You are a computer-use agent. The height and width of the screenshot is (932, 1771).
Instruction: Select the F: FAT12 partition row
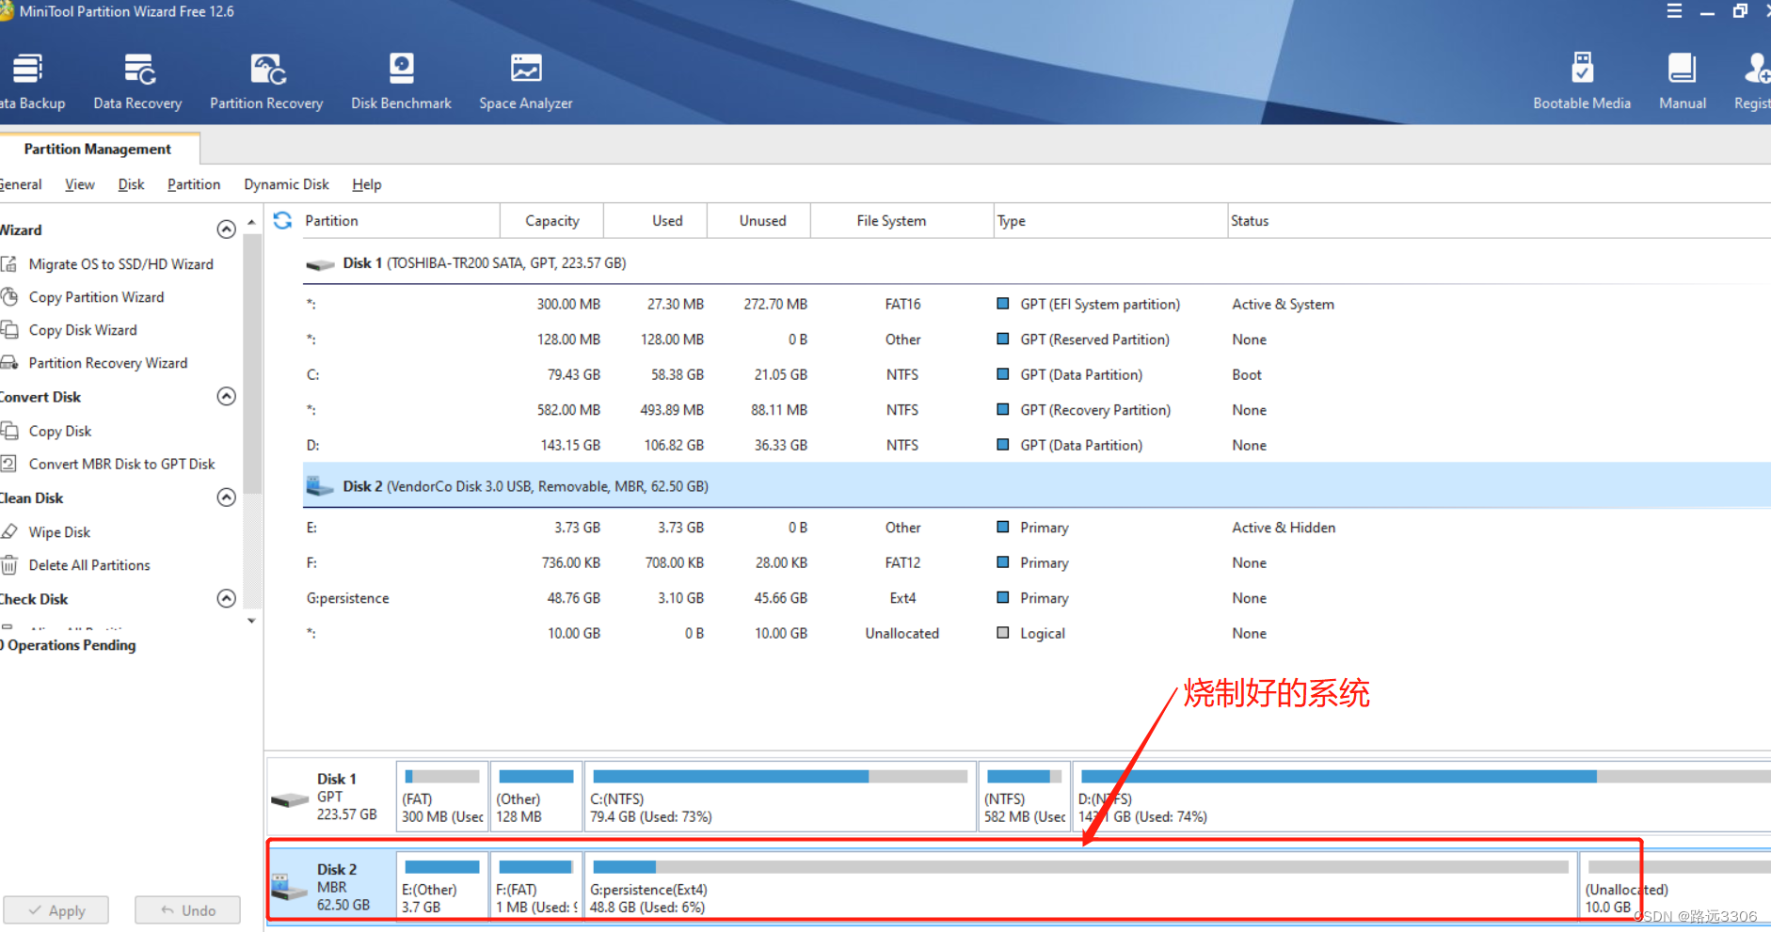pos(1036,562)
